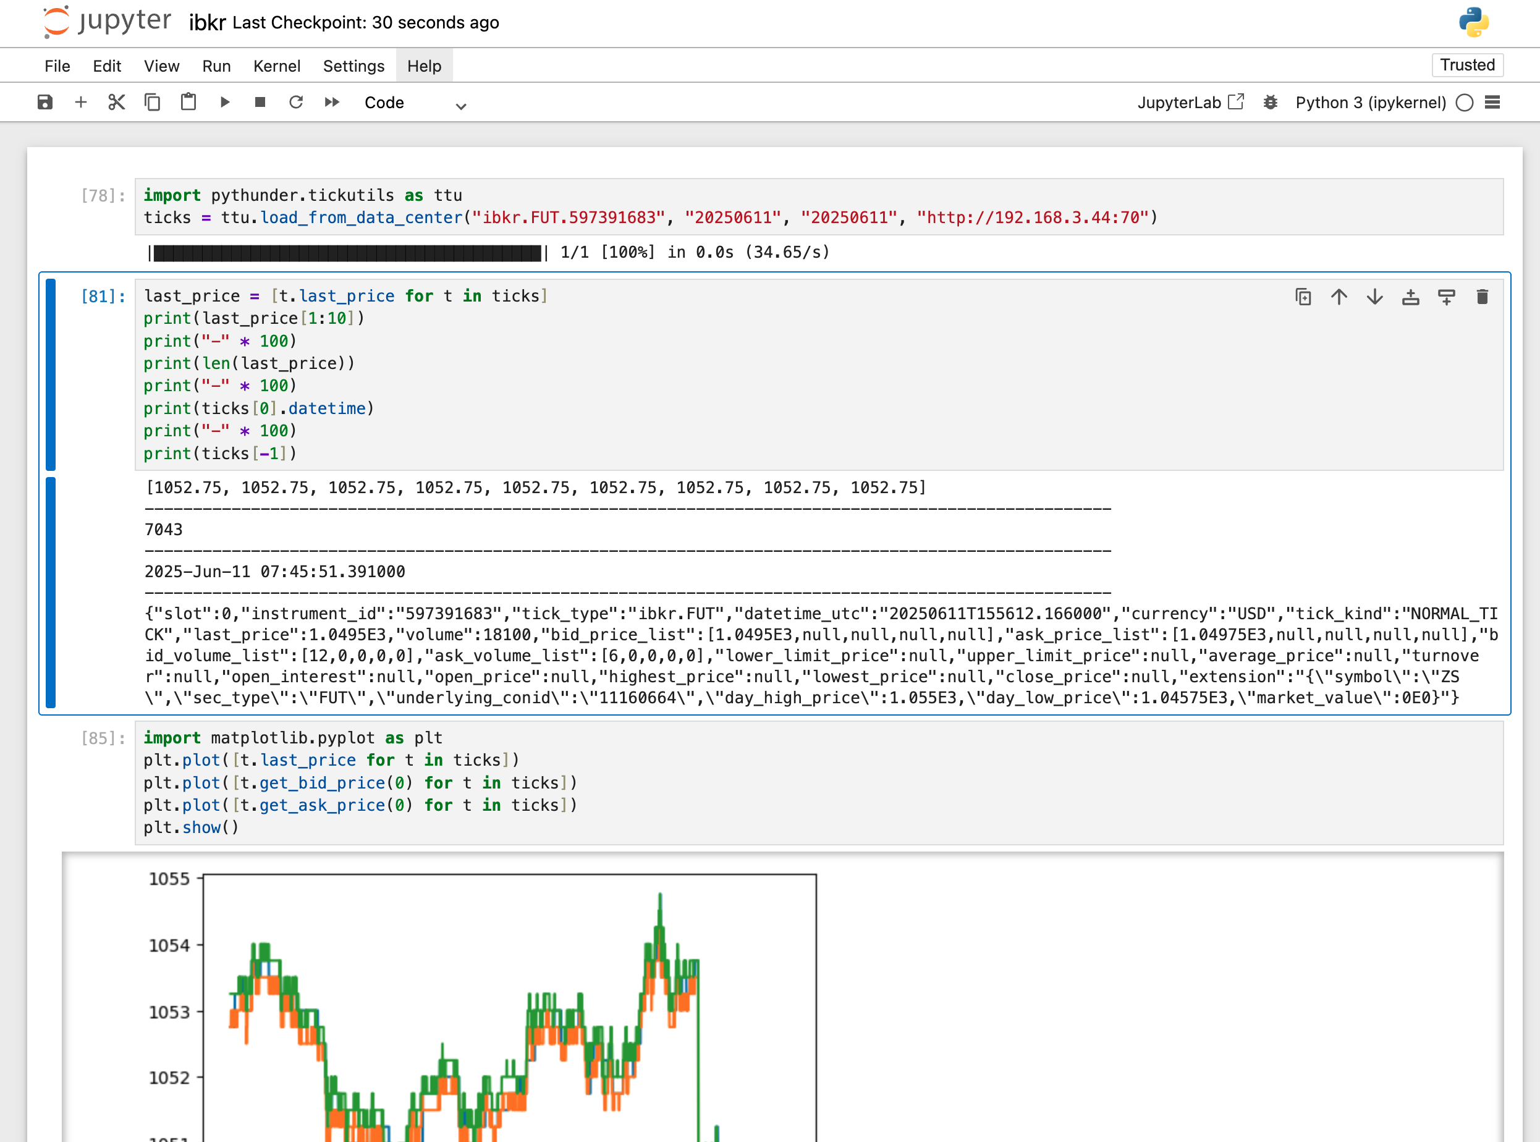This screenshot has height=1142, width=1540.
Task: Select the [78]: cell prompt
Action: pyautogui.click(x=103, y=196)
